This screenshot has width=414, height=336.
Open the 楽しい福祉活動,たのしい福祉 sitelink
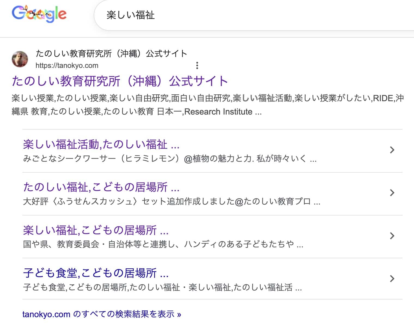point(101,144)
